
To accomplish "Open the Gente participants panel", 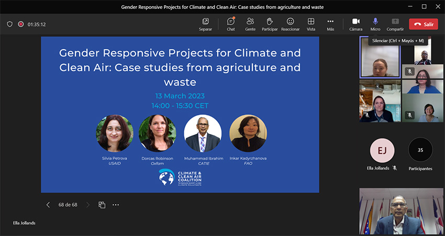I will pyautogui.click(x=250, y=25).
